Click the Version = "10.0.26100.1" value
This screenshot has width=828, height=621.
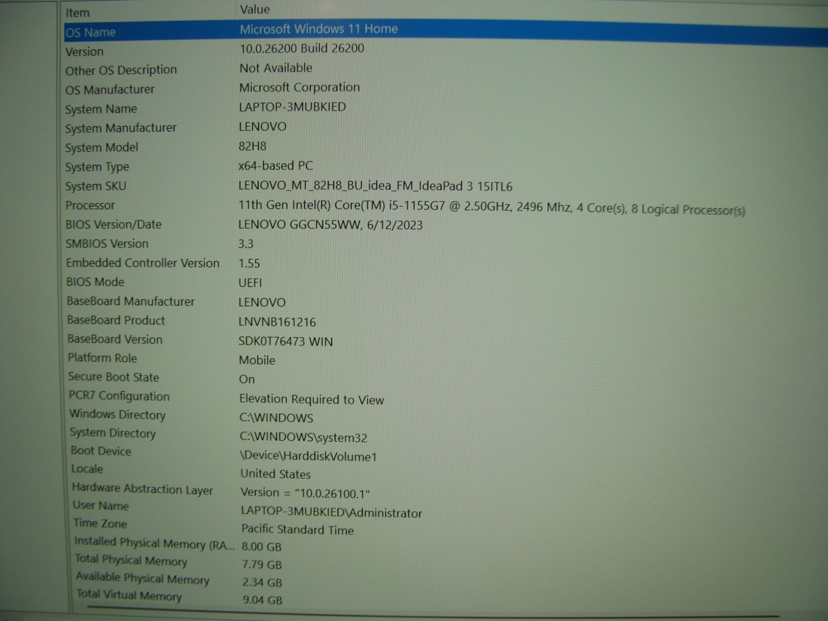coord(305,493)
